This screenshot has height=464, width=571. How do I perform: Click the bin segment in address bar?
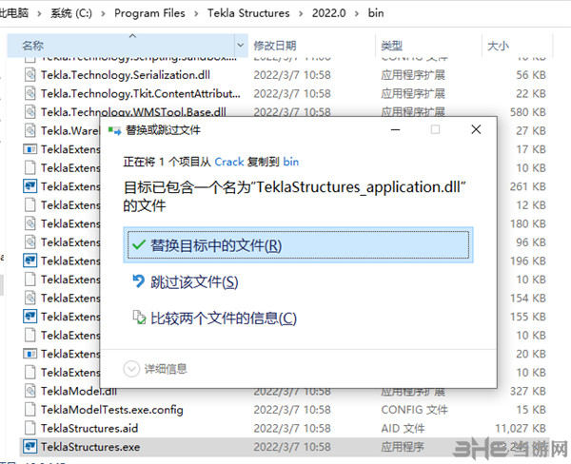[376, 13]
